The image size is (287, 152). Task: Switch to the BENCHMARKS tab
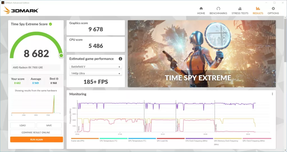[x=218, y=11]
